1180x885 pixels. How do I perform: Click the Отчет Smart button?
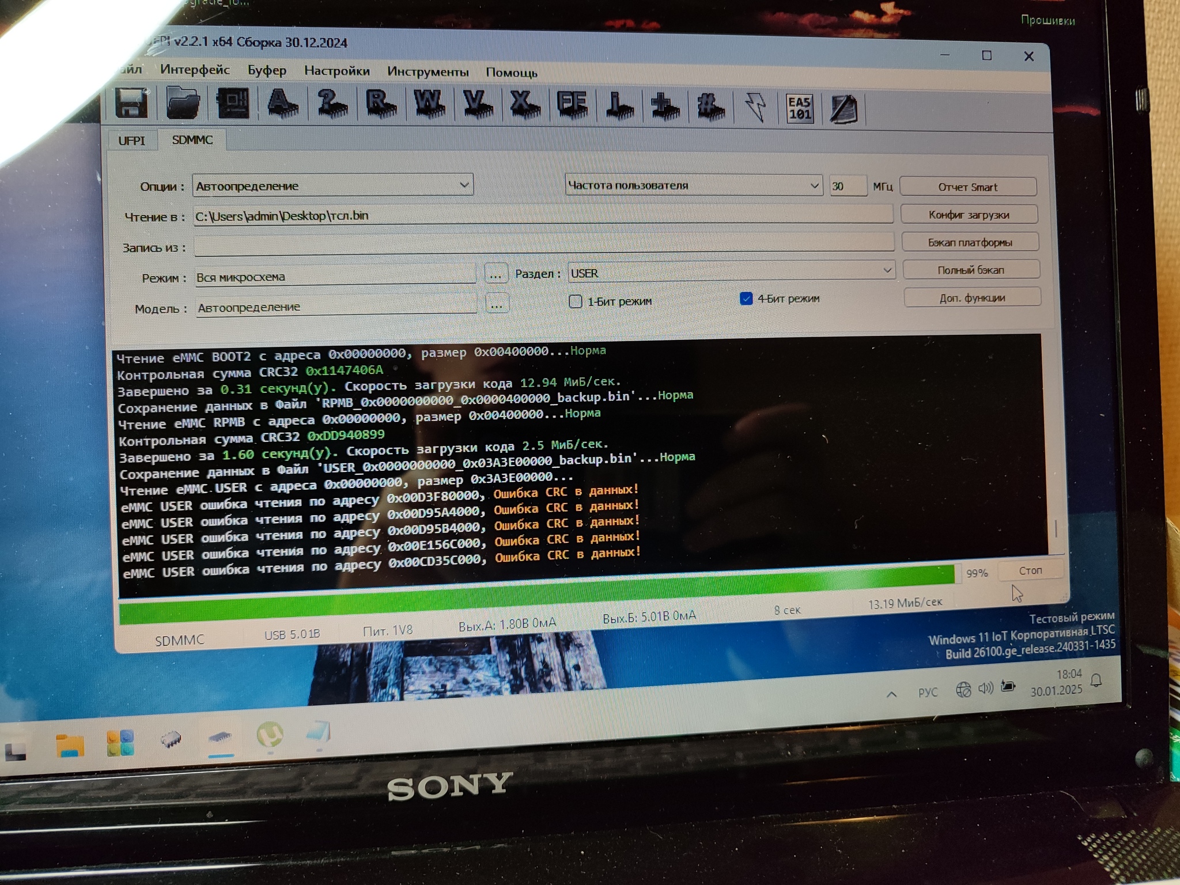[x=967, y=187]
